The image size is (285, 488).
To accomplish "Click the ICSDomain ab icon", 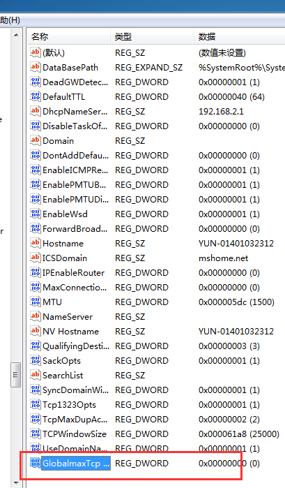I will click(35, 258).
